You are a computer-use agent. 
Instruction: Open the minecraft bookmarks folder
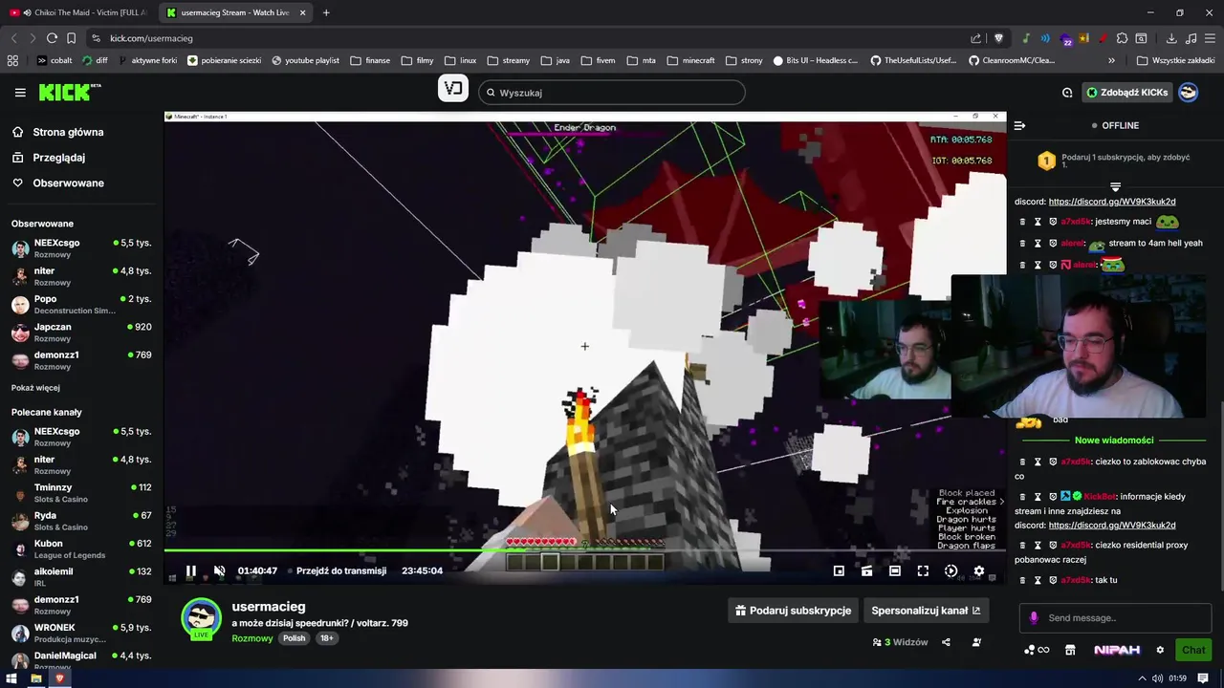click(x=690, y=60)
